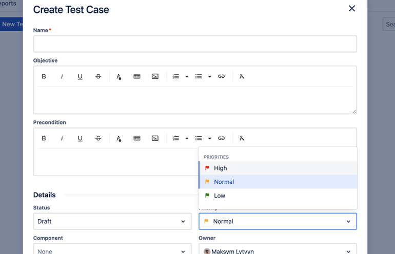Screen dimensions: 395x254
Task: Open the Owner Maksym Lytvyn dropdown
Action: (x=278, y=249)
